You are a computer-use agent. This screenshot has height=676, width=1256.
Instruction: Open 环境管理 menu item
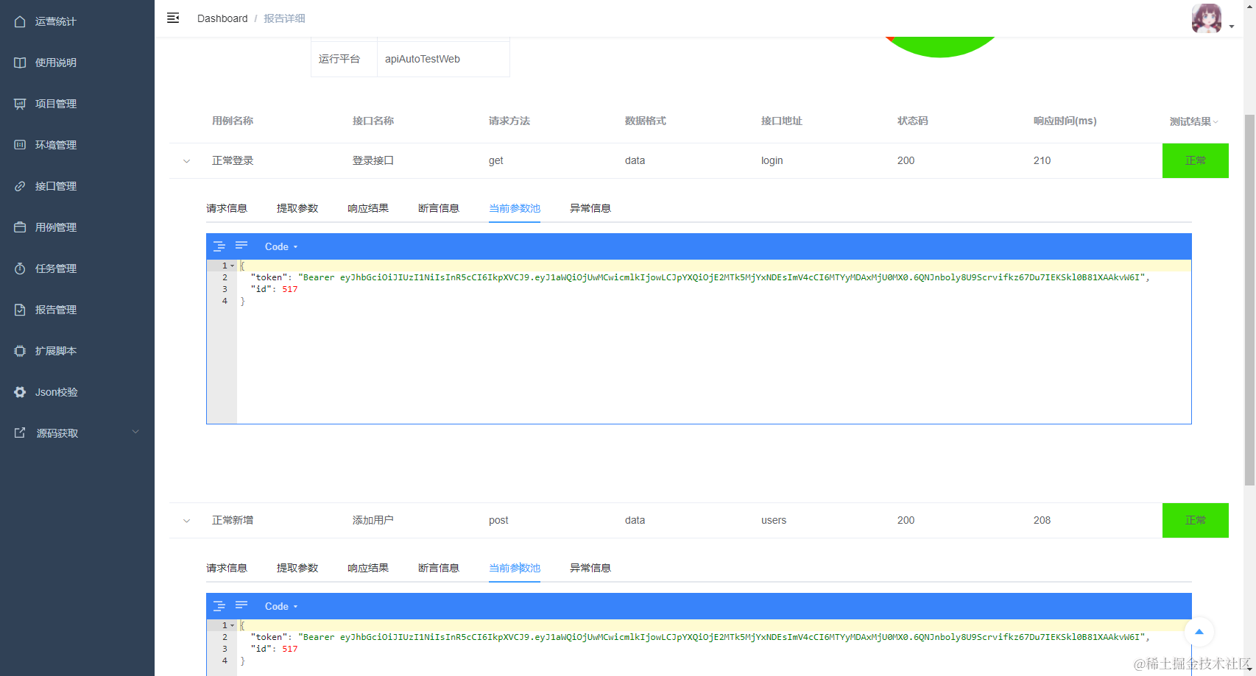tap(77, 145)
